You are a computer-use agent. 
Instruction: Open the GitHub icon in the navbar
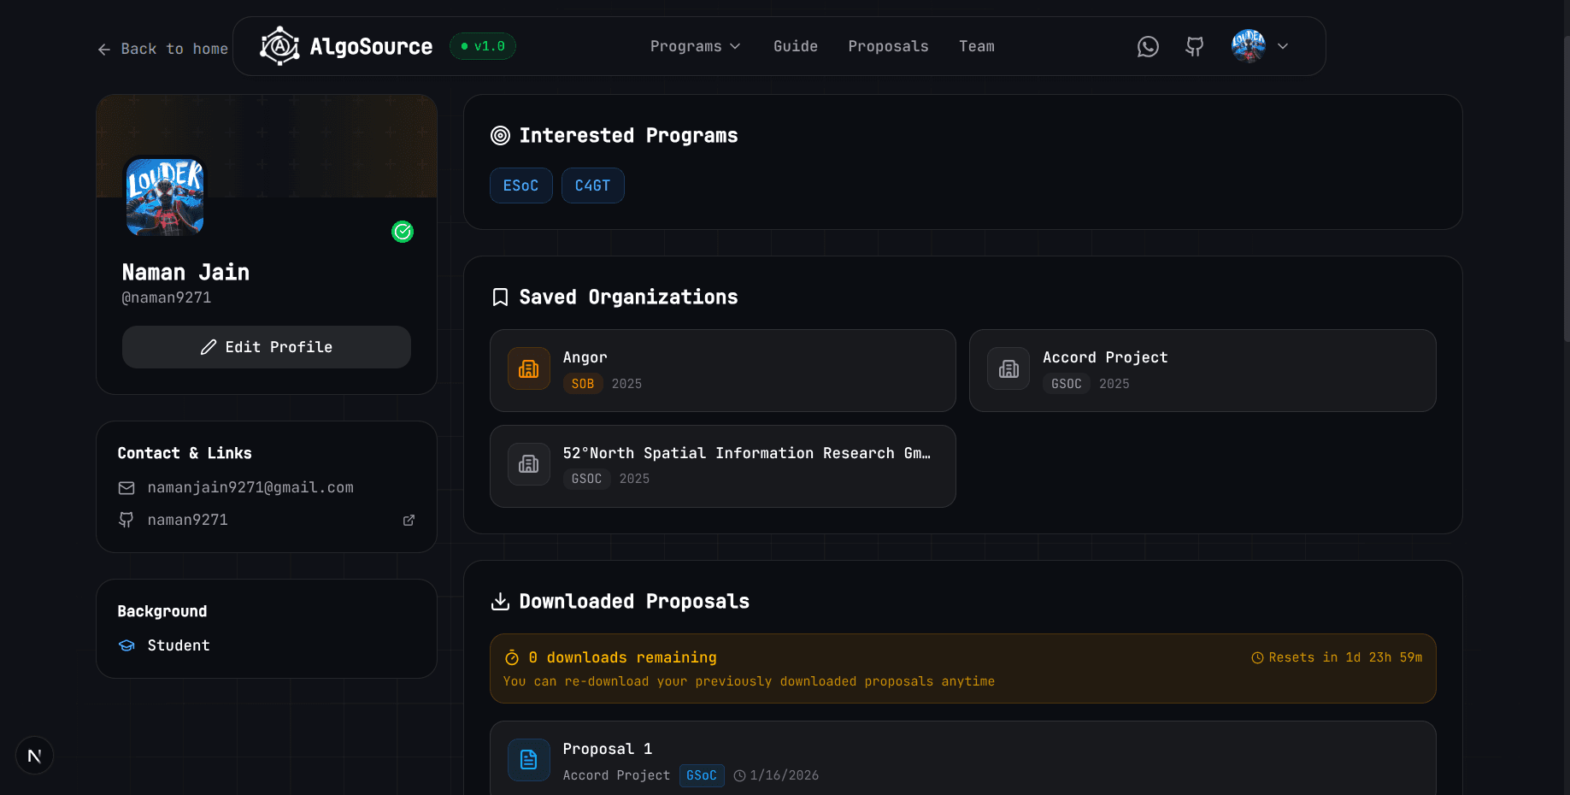coord(1194,47)
